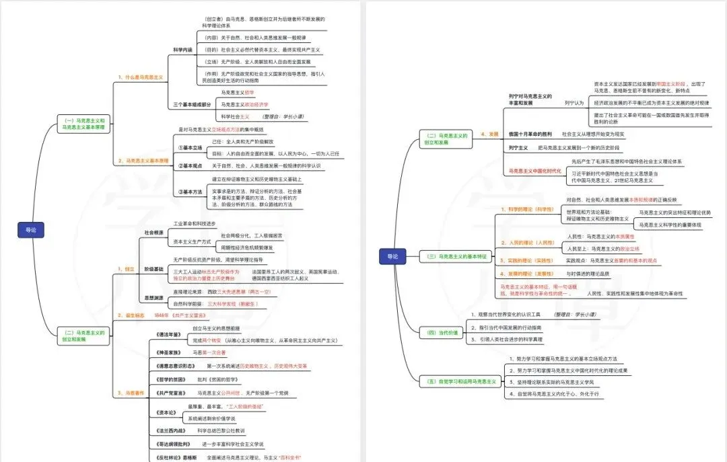Click '科学总结巴黎公社教训' text
Image resolution: width=727 pixels, height=462 pixels.
coord(221,430)
